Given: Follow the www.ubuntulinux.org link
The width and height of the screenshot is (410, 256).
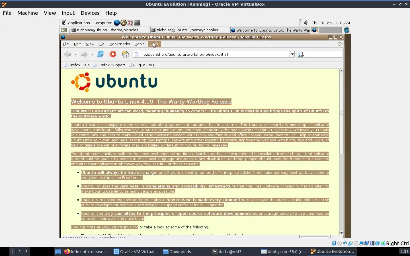Looking at the screenshot, I should pyautogui.click(x=120, y=227).
